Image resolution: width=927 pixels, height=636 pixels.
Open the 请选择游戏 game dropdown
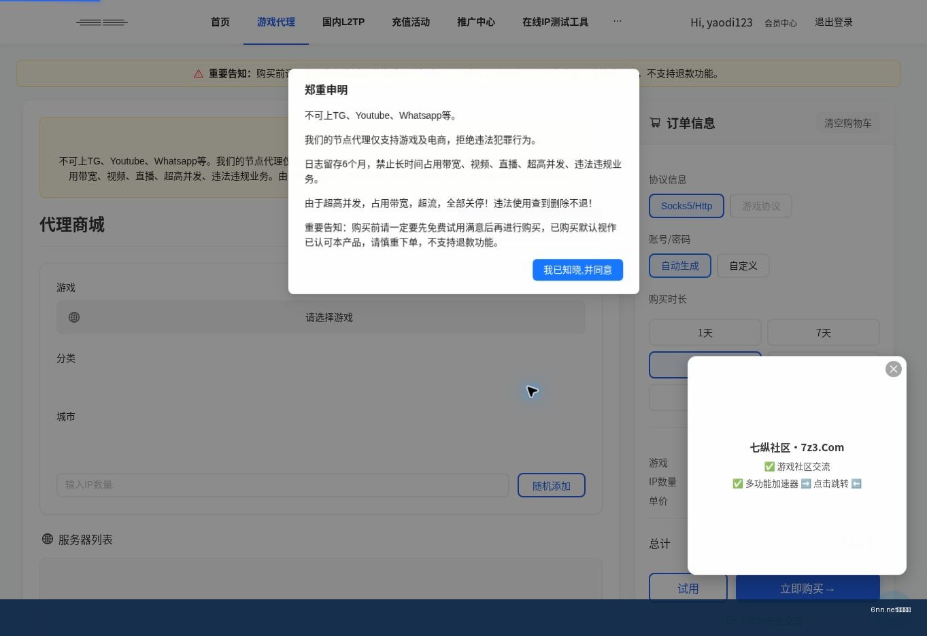[321, 317]
